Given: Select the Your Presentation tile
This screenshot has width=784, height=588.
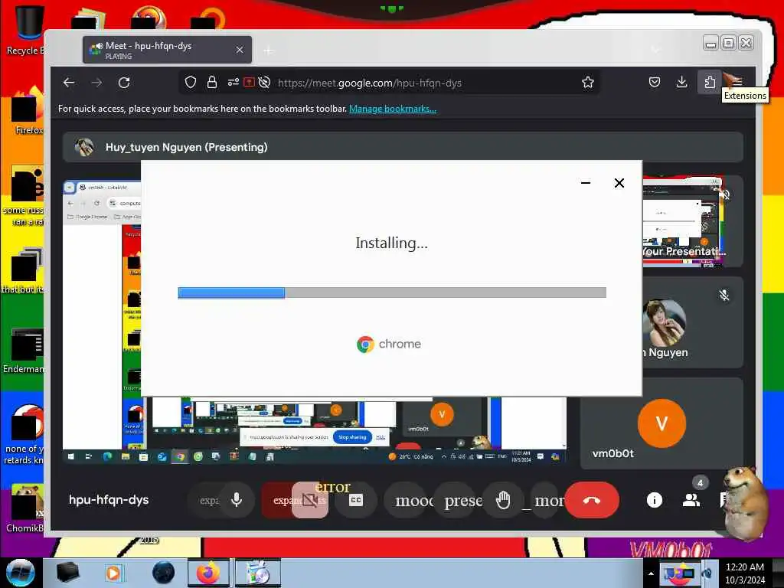Looking at the screenshot, I should [x=692, y=221].
